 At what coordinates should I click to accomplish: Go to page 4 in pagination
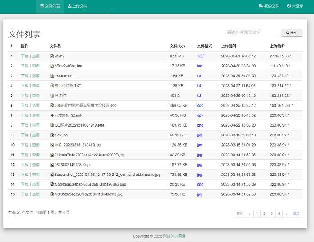[279, 214]
